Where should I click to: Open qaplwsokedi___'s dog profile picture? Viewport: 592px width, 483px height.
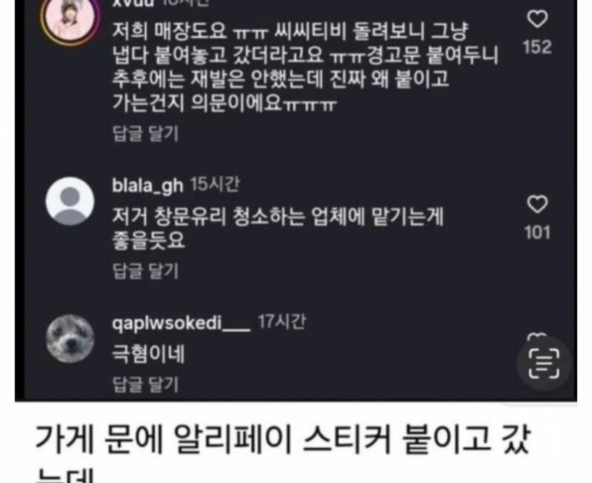click(x=70, y=339)
